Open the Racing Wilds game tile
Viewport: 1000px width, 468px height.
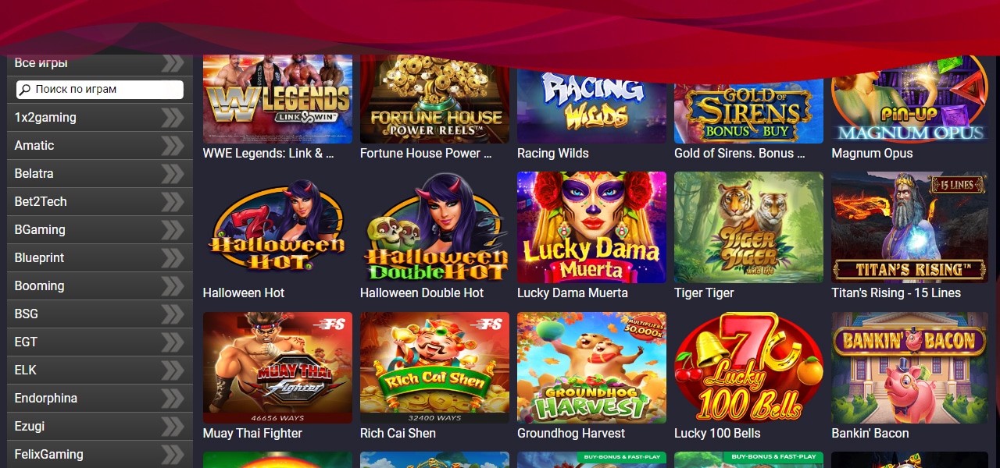591,99
